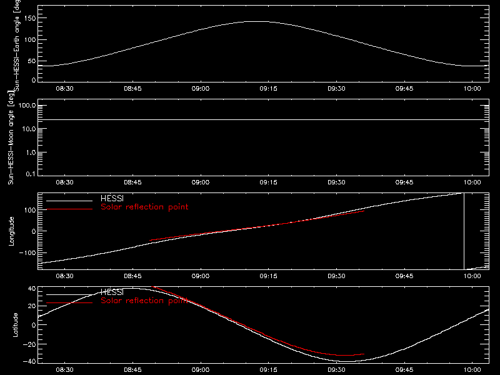Viewport: 500px width, 375px height.
Task: Click red legend line sample in Longitude plot
Action: coord(69,209)
